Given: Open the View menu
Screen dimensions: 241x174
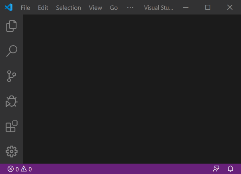Looking at the screenshot, I should click(x=96, y=8).
